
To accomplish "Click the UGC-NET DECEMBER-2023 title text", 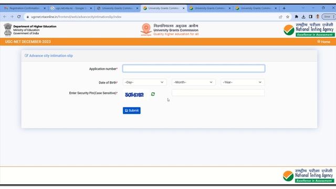I will (28, 42).
